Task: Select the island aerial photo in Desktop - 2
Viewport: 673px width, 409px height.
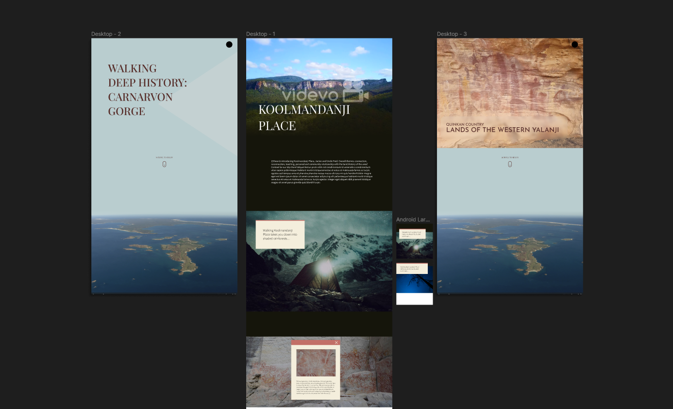Action: 164,254
